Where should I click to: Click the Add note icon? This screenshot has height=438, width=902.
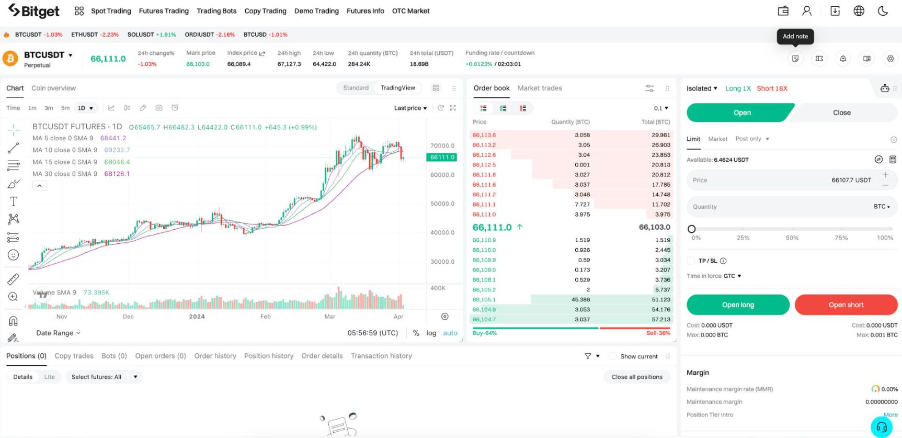[795, 59]
